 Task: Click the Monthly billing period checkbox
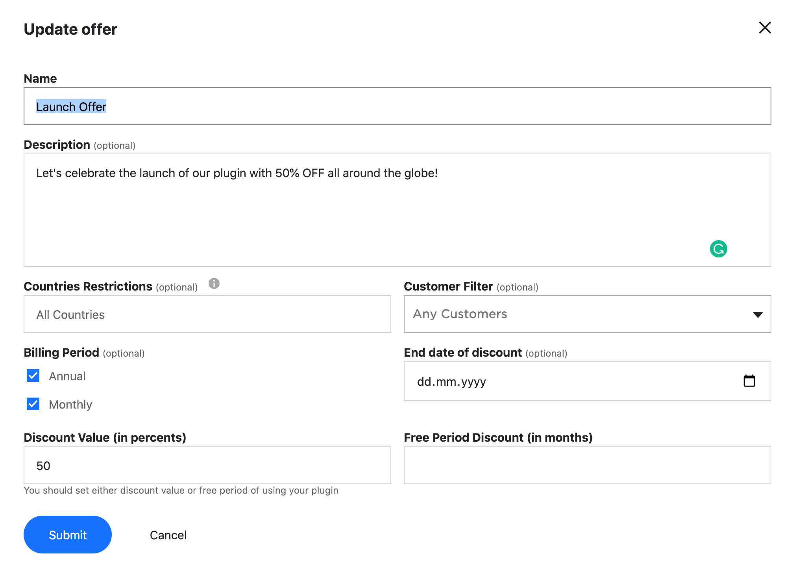point(33,405)
